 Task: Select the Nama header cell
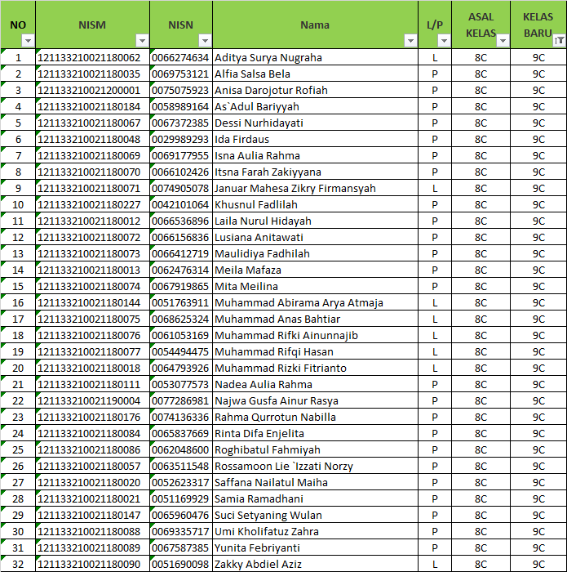pyautogui.click(x=315, y=25)
